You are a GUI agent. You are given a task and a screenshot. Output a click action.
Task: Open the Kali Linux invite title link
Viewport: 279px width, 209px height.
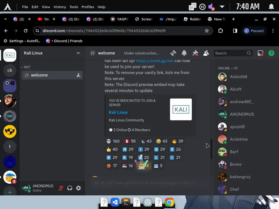[x=118, y=112]
